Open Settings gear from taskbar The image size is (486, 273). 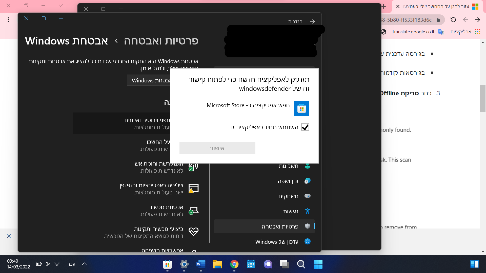coord(184,264)
